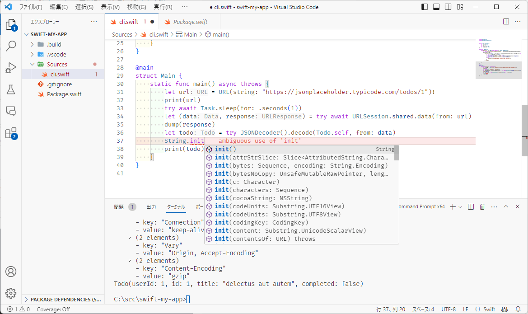Toggle the secondary sidebar layout control
The width and height of the screenshot is (528, 314).
click(x=448, y=7)
